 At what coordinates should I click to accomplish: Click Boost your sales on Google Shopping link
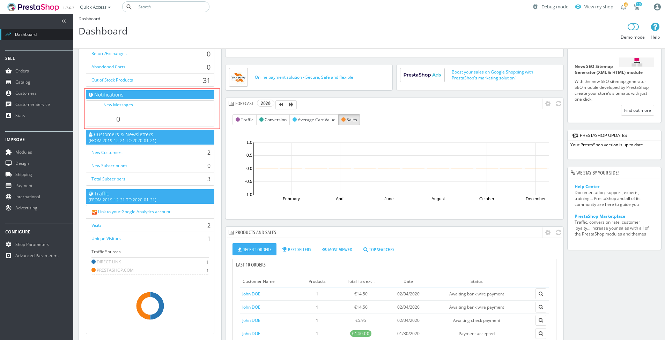coord(492,75)
